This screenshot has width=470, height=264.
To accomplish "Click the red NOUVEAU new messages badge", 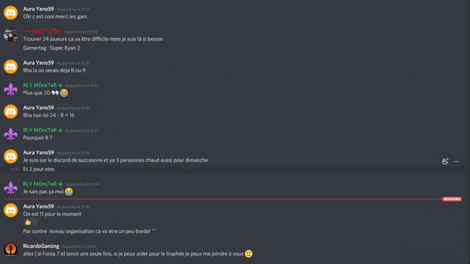I will pos(452,199).
